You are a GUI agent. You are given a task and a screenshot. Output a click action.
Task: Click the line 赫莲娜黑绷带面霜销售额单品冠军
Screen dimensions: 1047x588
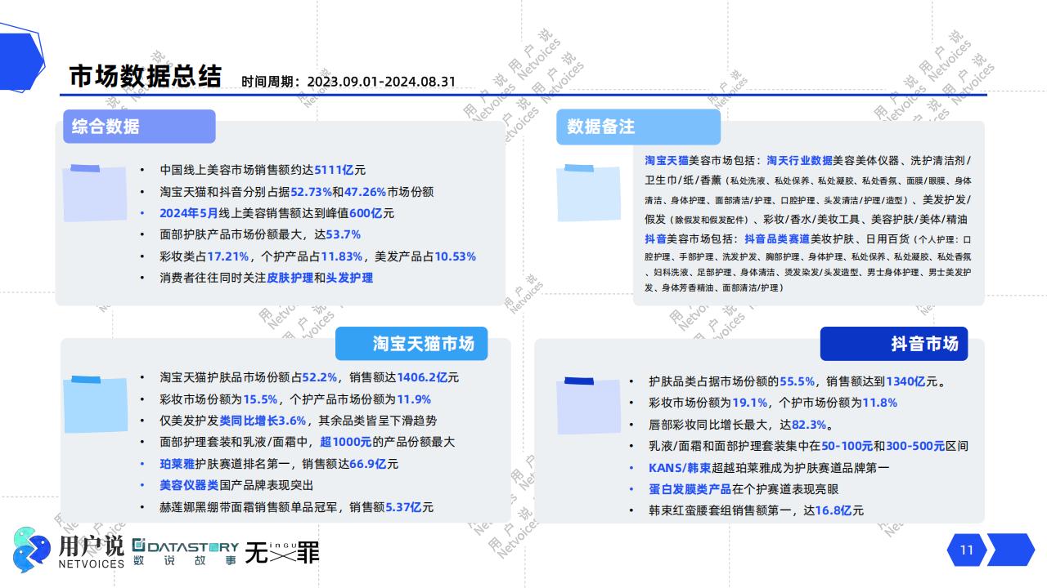pos(297,507)
